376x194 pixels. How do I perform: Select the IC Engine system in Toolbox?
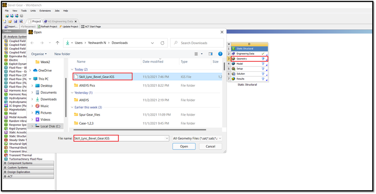click(18, 106)
